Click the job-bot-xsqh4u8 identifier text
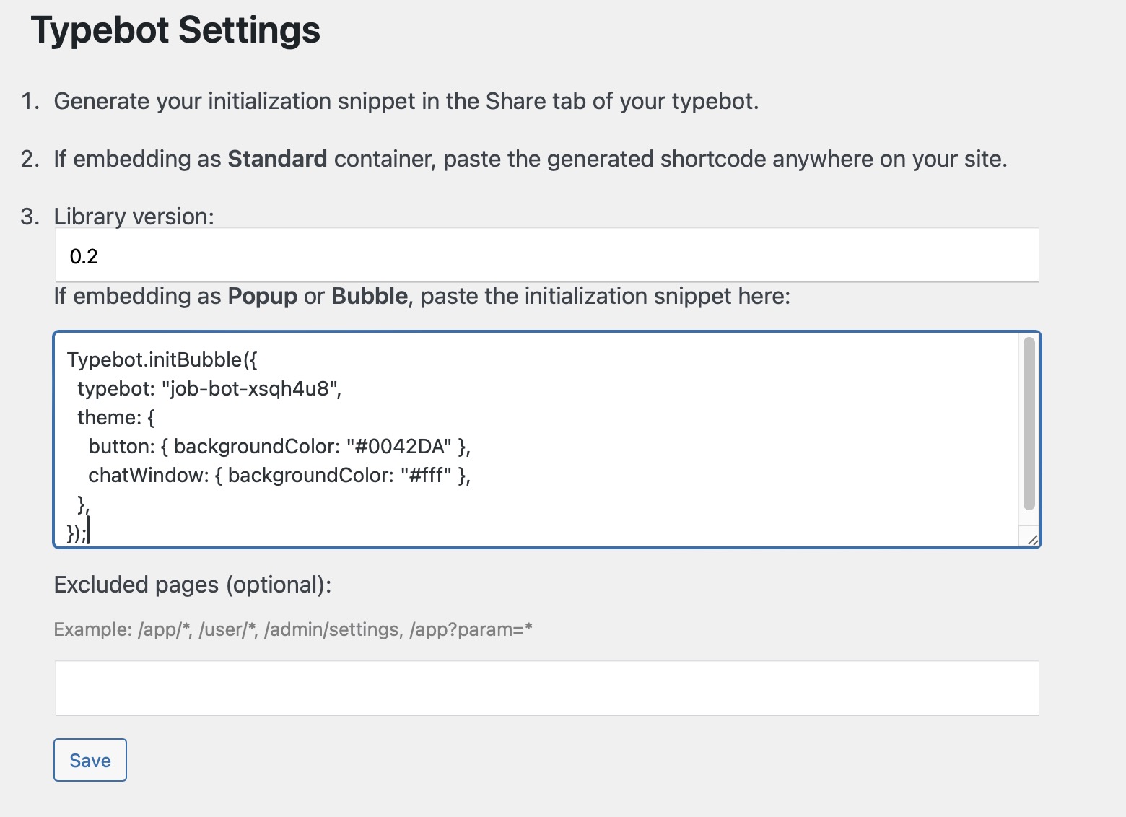Screen dimensions: 1126x817 pyautogui.click(x=251, y=388)
